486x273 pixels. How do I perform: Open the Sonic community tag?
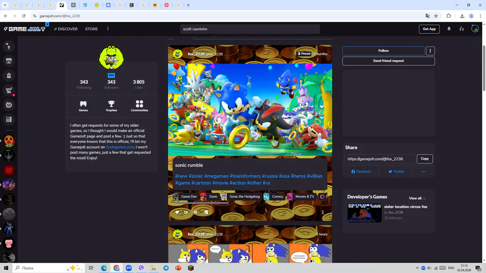click(210, 196)
